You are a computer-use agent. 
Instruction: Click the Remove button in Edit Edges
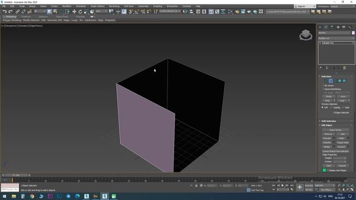[328, 134]
